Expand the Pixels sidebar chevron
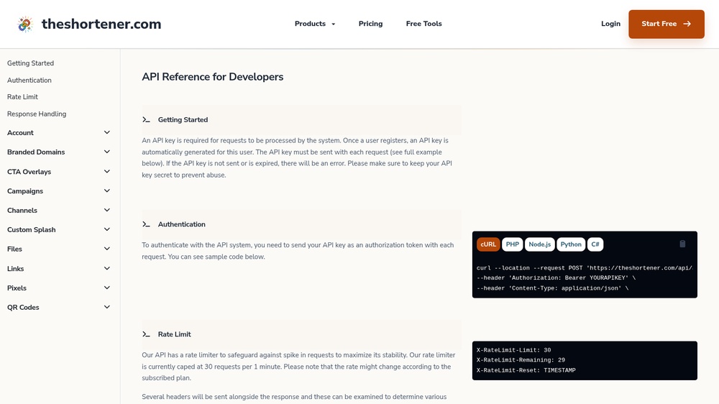Screen dimensions: 719x404 coord(107,288)
